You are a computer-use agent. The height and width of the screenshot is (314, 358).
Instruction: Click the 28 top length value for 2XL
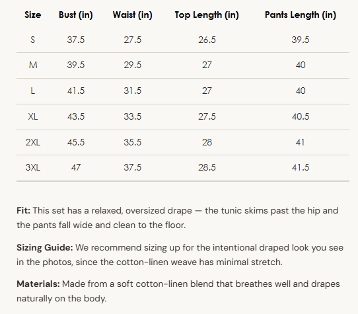[x=207, y=142]
